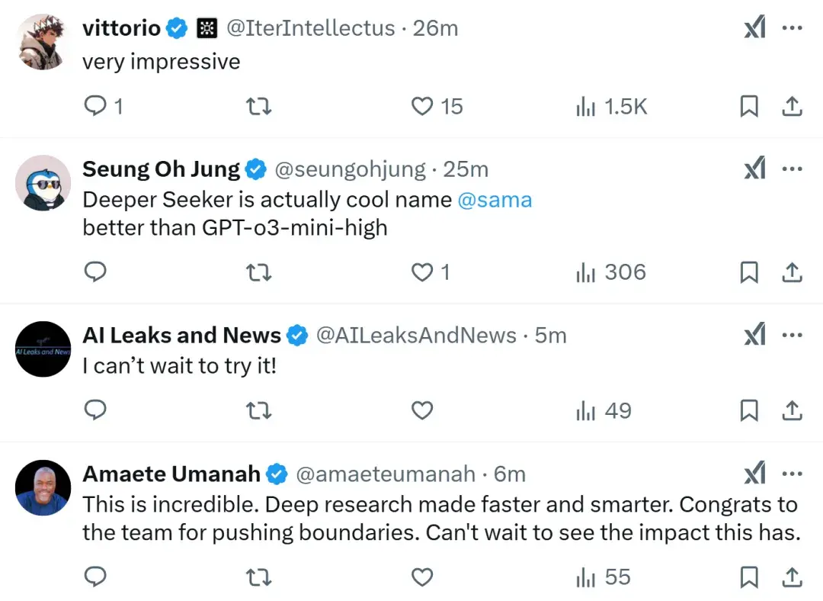The image size is (823, 601).
Task: Like Seung Oh Jung's post
Action: point(422,272)
